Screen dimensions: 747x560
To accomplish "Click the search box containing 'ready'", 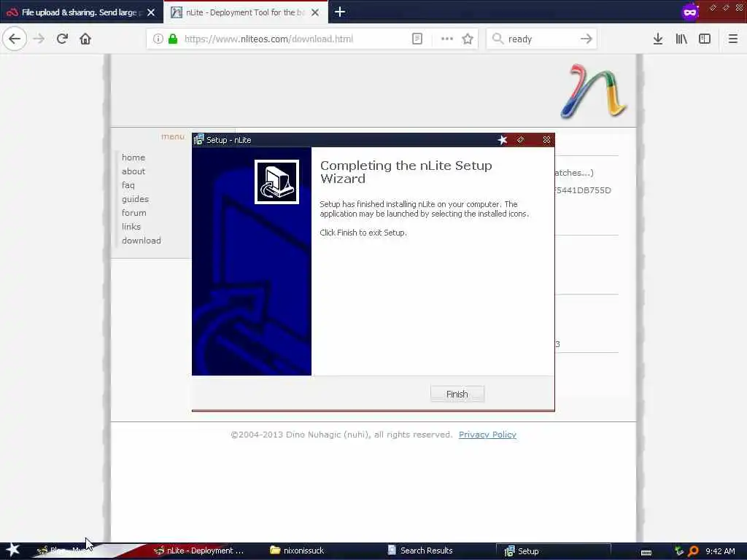I will [541, 39].
